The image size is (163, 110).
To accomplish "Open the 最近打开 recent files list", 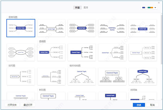I will (x=28, y=105).
